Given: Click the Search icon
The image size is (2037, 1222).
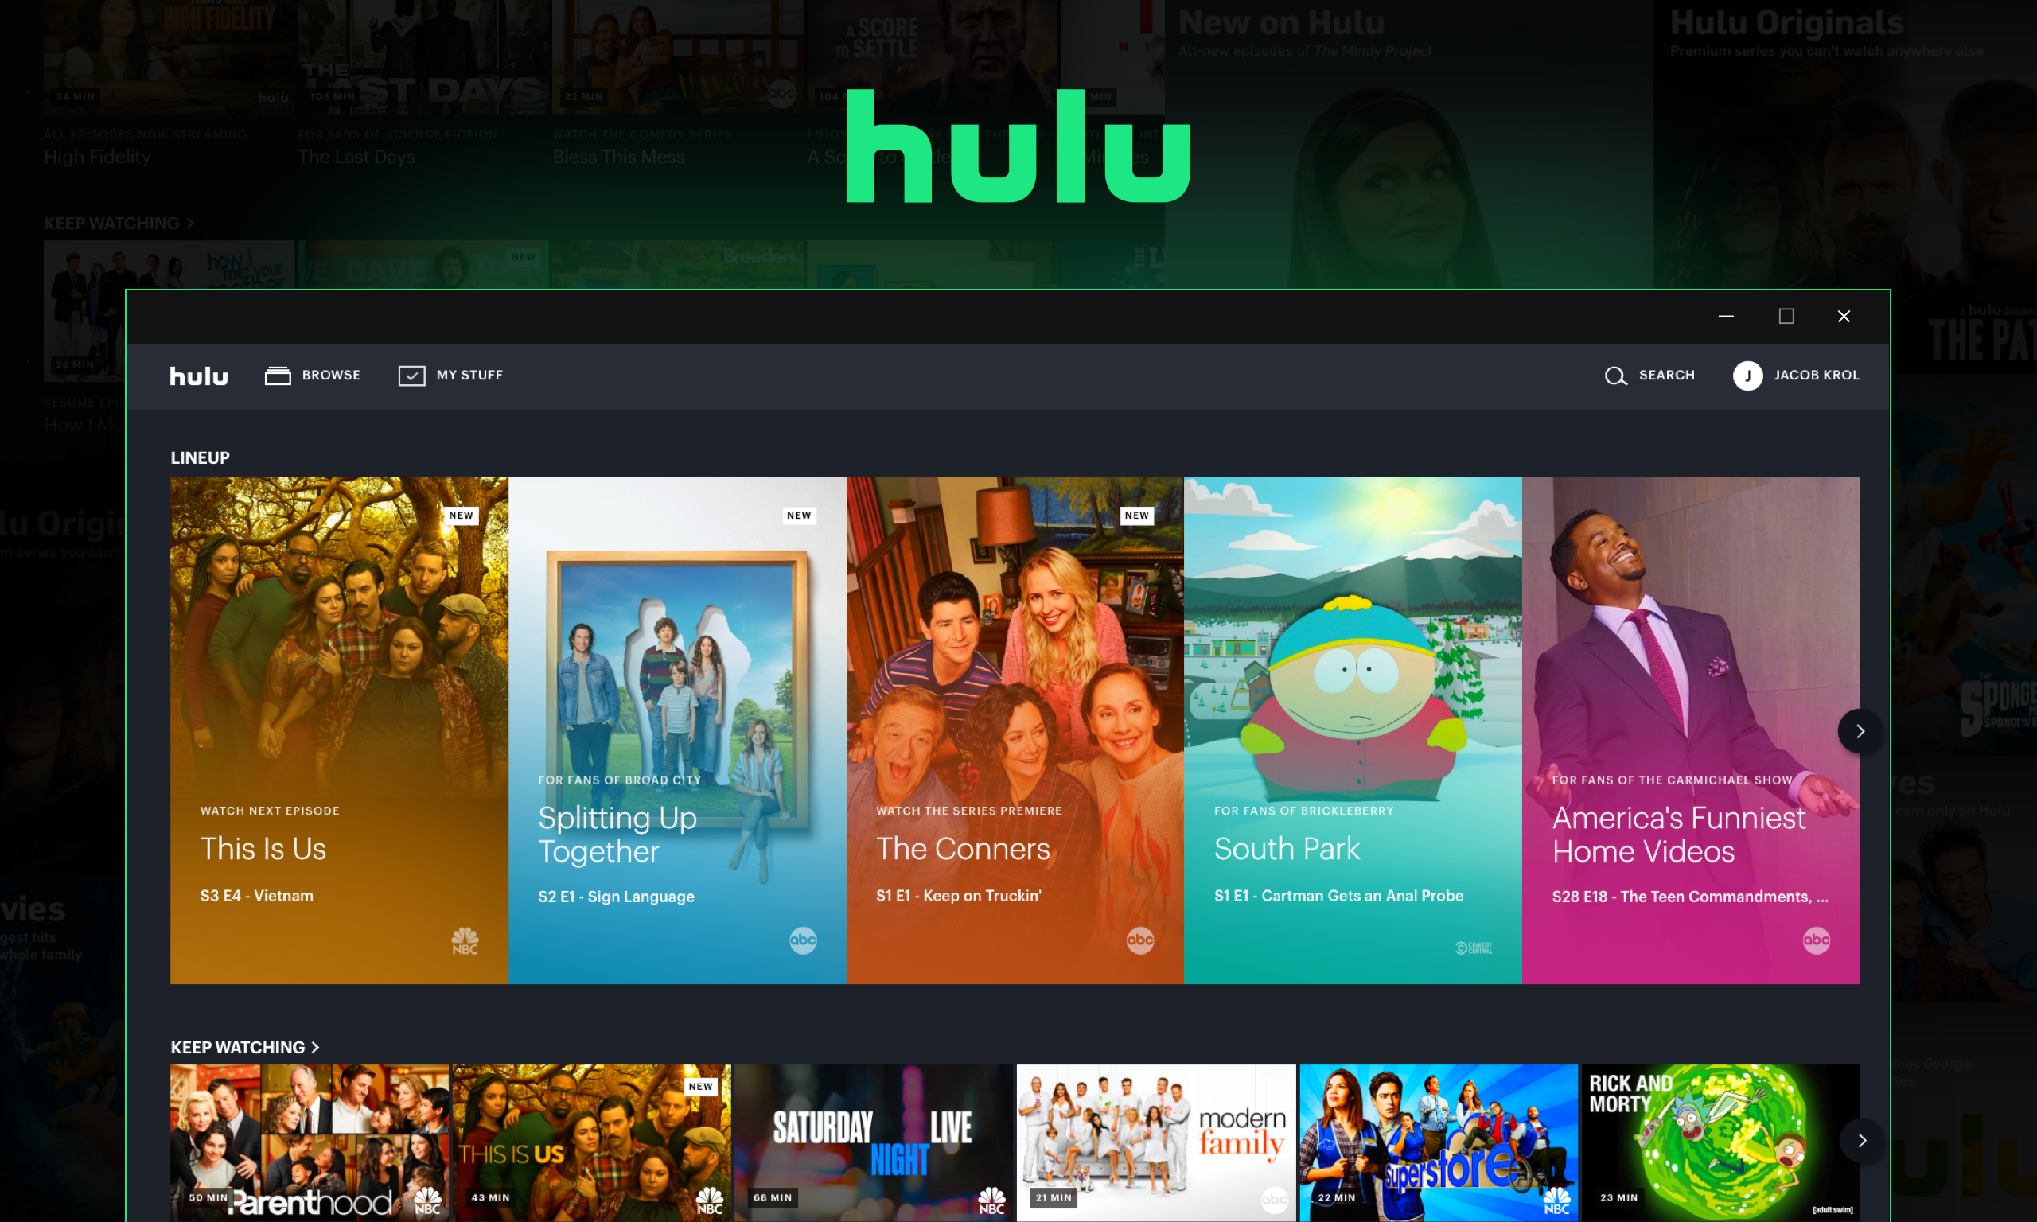Looking at the screenshot, I should coord(1615,376).
